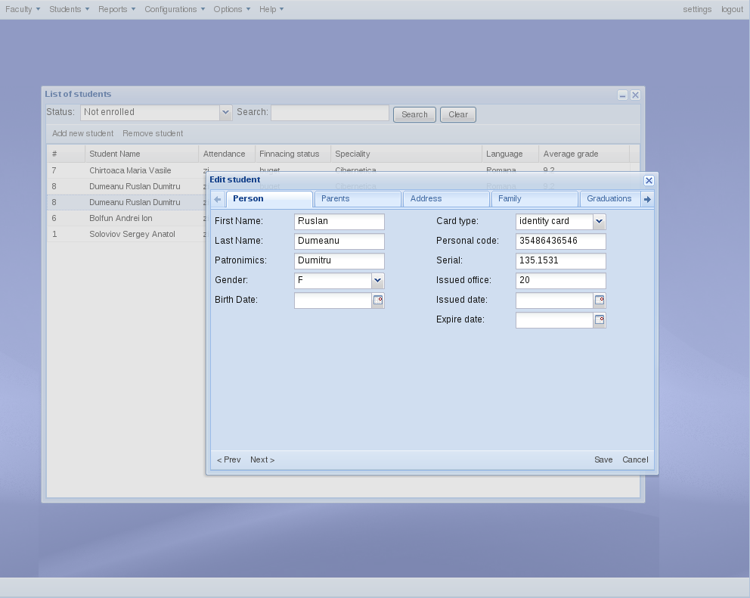Click the Personal code input field
The width and height of the screenshot is (750, 598).
(560, 241)
